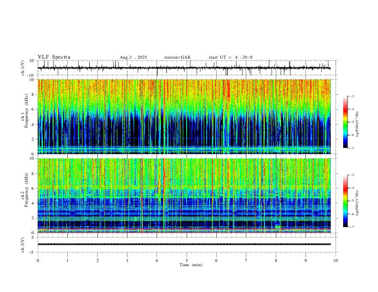Click the "ch.3(V)" axis label
The image size is (378, 292).
23,245
